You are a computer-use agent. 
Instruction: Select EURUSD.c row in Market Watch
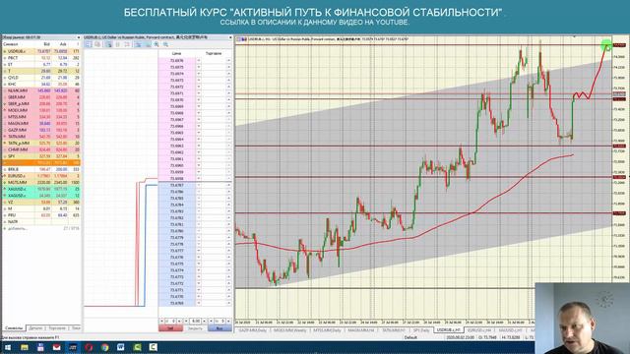pyautogui.click(x=41, y=176)
